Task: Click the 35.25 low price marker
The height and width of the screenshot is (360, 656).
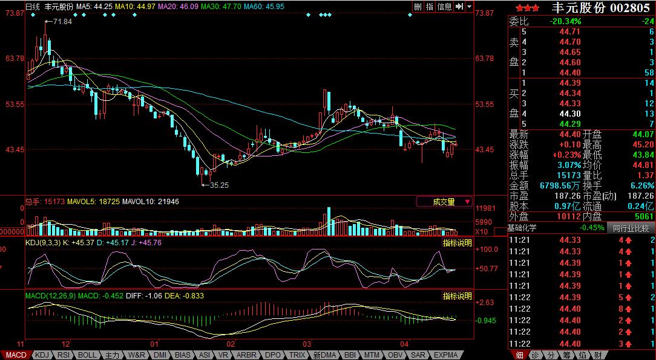Action: coord(218,185)
